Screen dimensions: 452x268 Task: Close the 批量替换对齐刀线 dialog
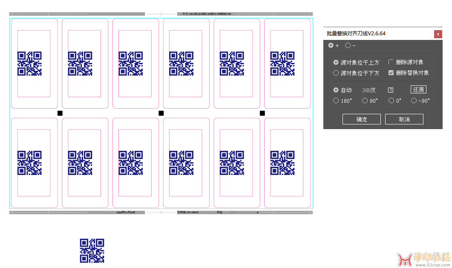(438, 34)
